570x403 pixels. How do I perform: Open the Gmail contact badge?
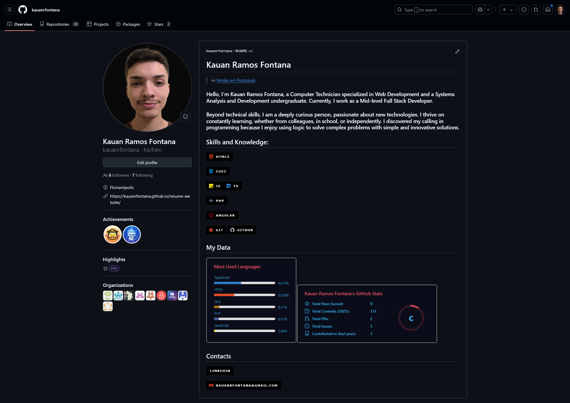coord(244,385)
